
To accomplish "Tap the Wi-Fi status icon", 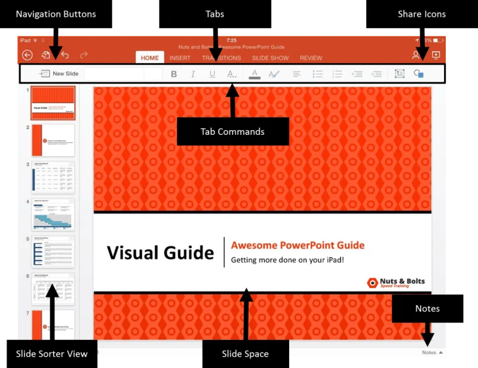I will pyautogui.click(x=35, y=40).
